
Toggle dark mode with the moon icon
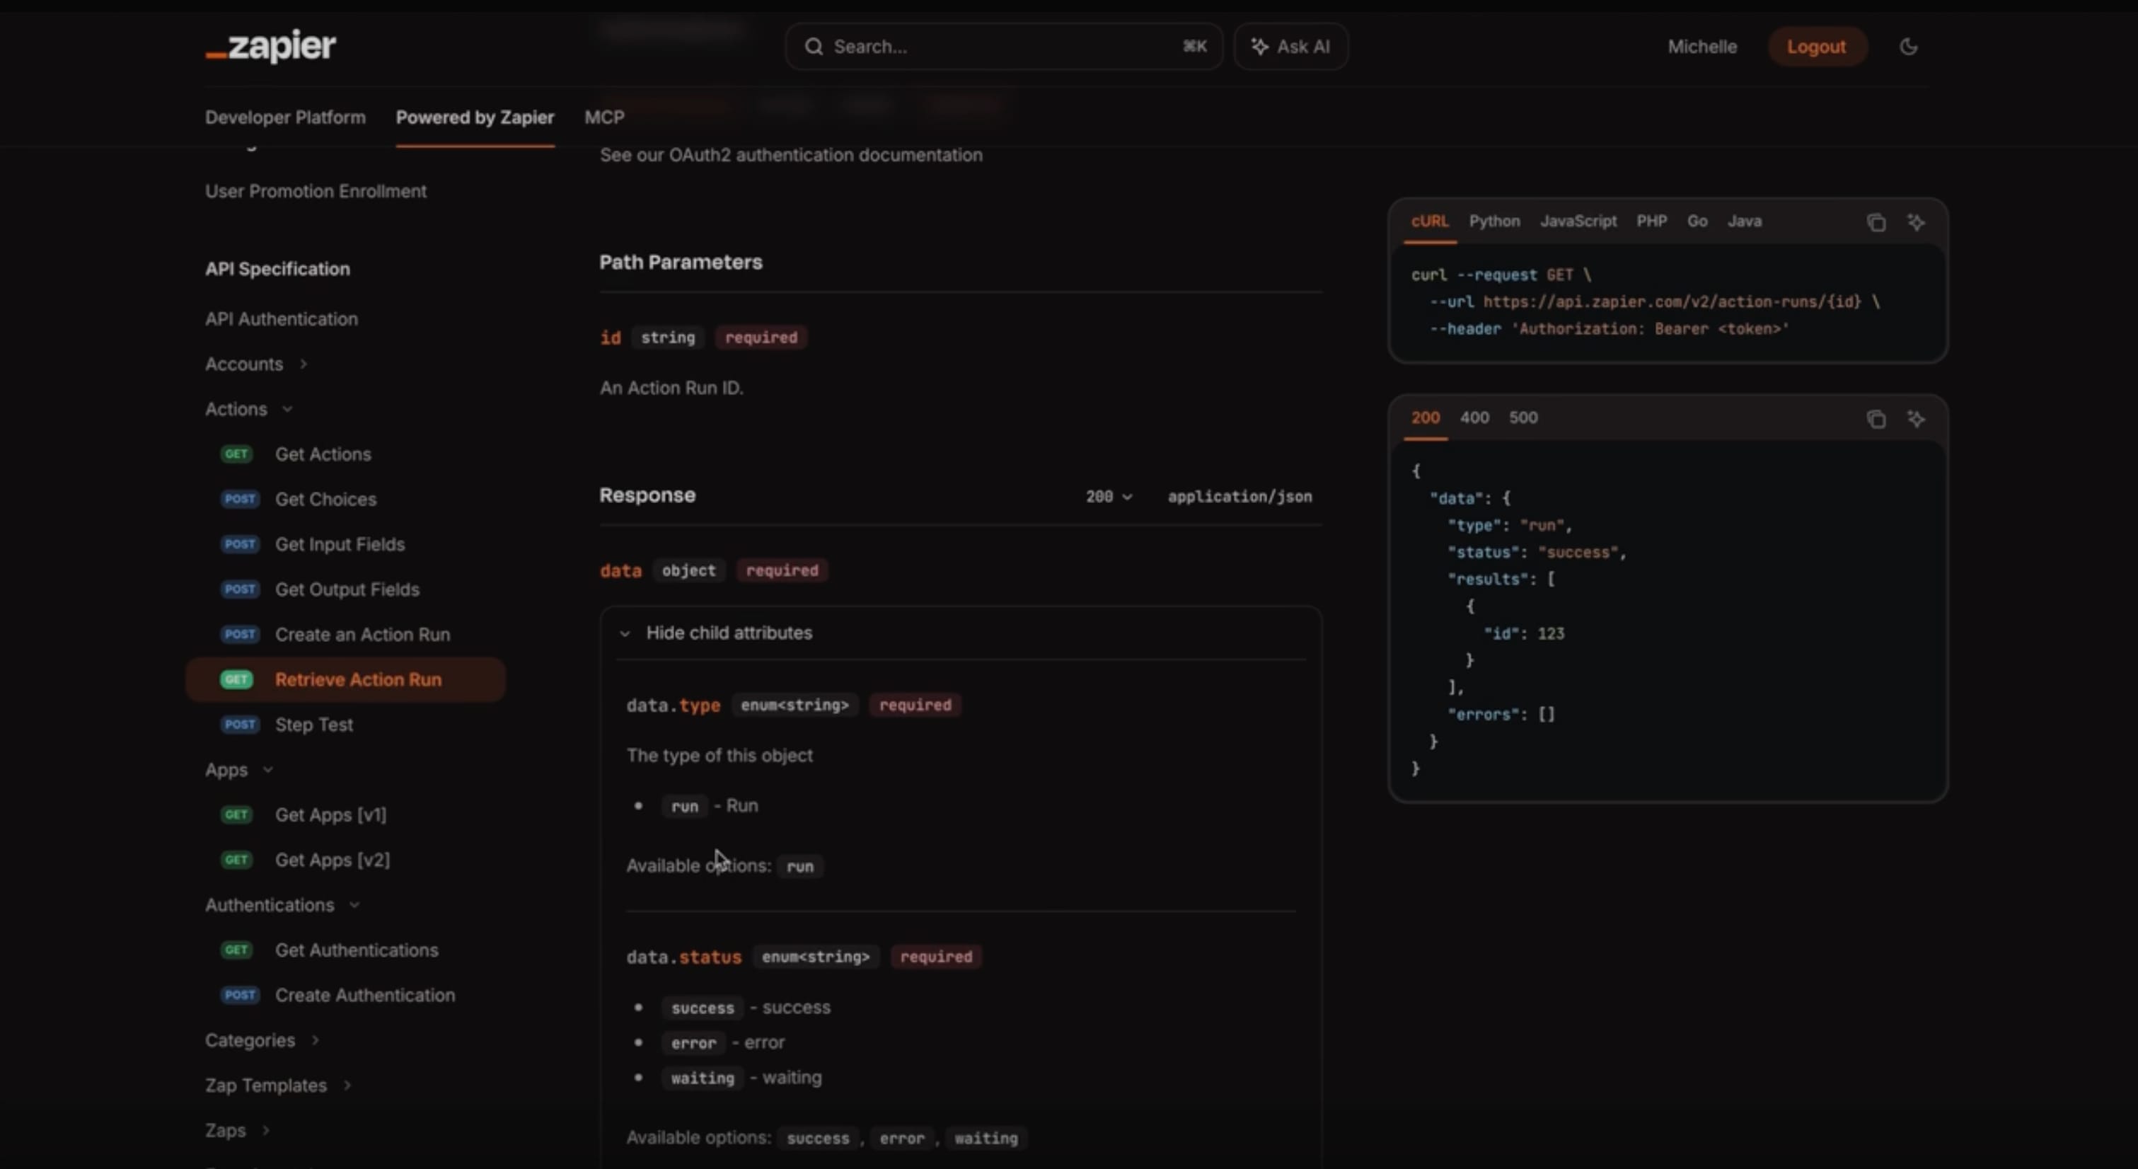1908,47
